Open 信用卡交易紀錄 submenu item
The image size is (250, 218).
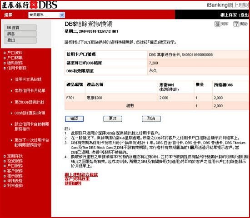coord(28,79)
